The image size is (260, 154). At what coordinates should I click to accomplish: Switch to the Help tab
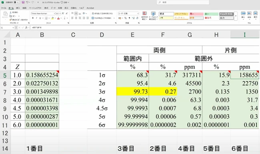pyautogui.click(x=81, y=8)
